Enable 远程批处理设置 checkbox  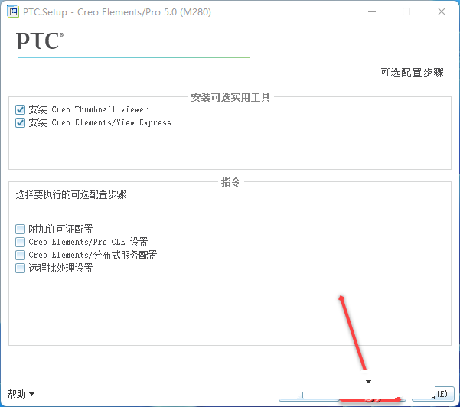20,268
